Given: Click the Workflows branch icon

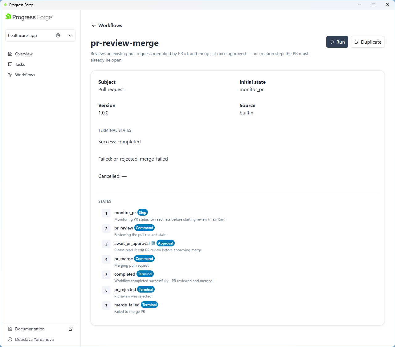Looking at the screenshot, I should click(x=10, y=75).
